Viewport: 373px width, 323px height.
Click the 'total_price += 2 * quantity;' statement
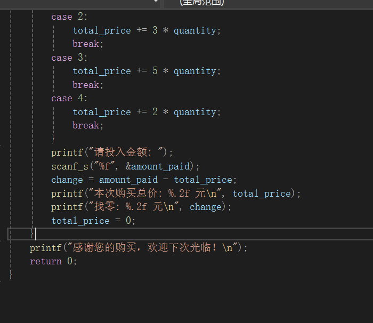click(x=147, y=112)
